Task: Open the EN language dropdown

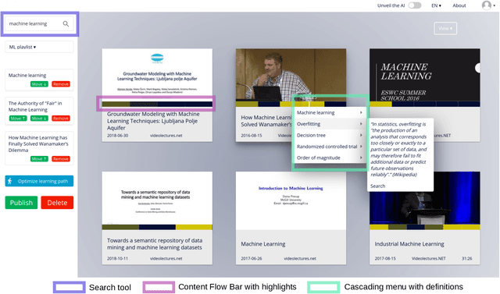Action: pos(436,5)
